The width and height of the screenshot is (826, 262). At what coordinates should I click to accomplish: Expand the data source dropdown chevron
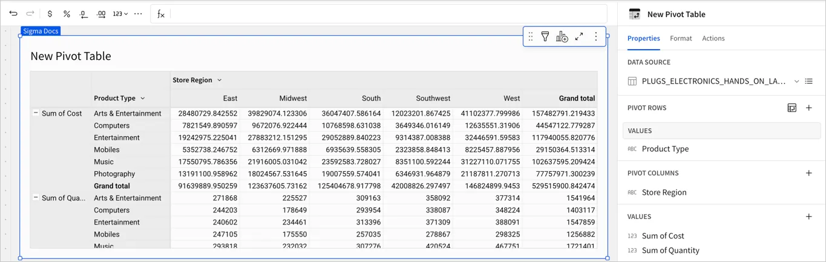coord(796,81)
